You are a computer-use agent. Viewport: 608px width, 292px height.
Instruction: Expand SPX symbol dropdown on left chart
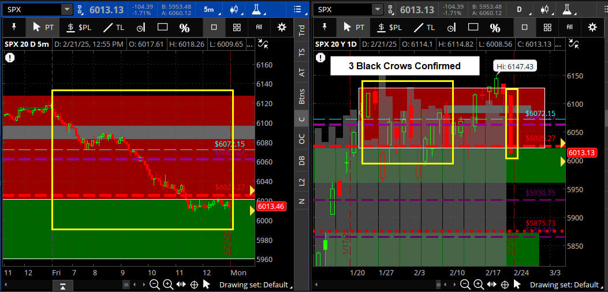(x=66, y=10)
